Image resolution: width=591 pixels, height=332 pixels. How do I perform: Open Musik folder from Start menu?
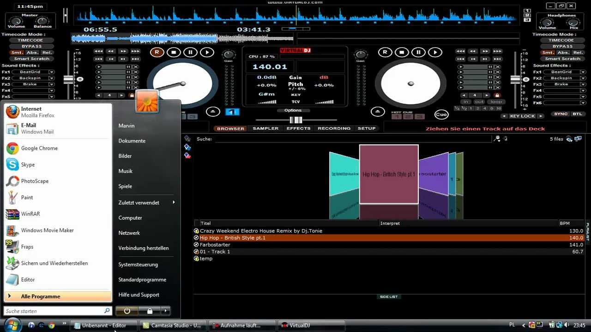[x=125, y=171]
